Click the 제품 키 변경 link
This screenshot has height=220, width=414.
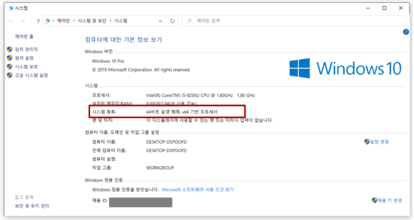pyautogui.click(x=390, y=200)
